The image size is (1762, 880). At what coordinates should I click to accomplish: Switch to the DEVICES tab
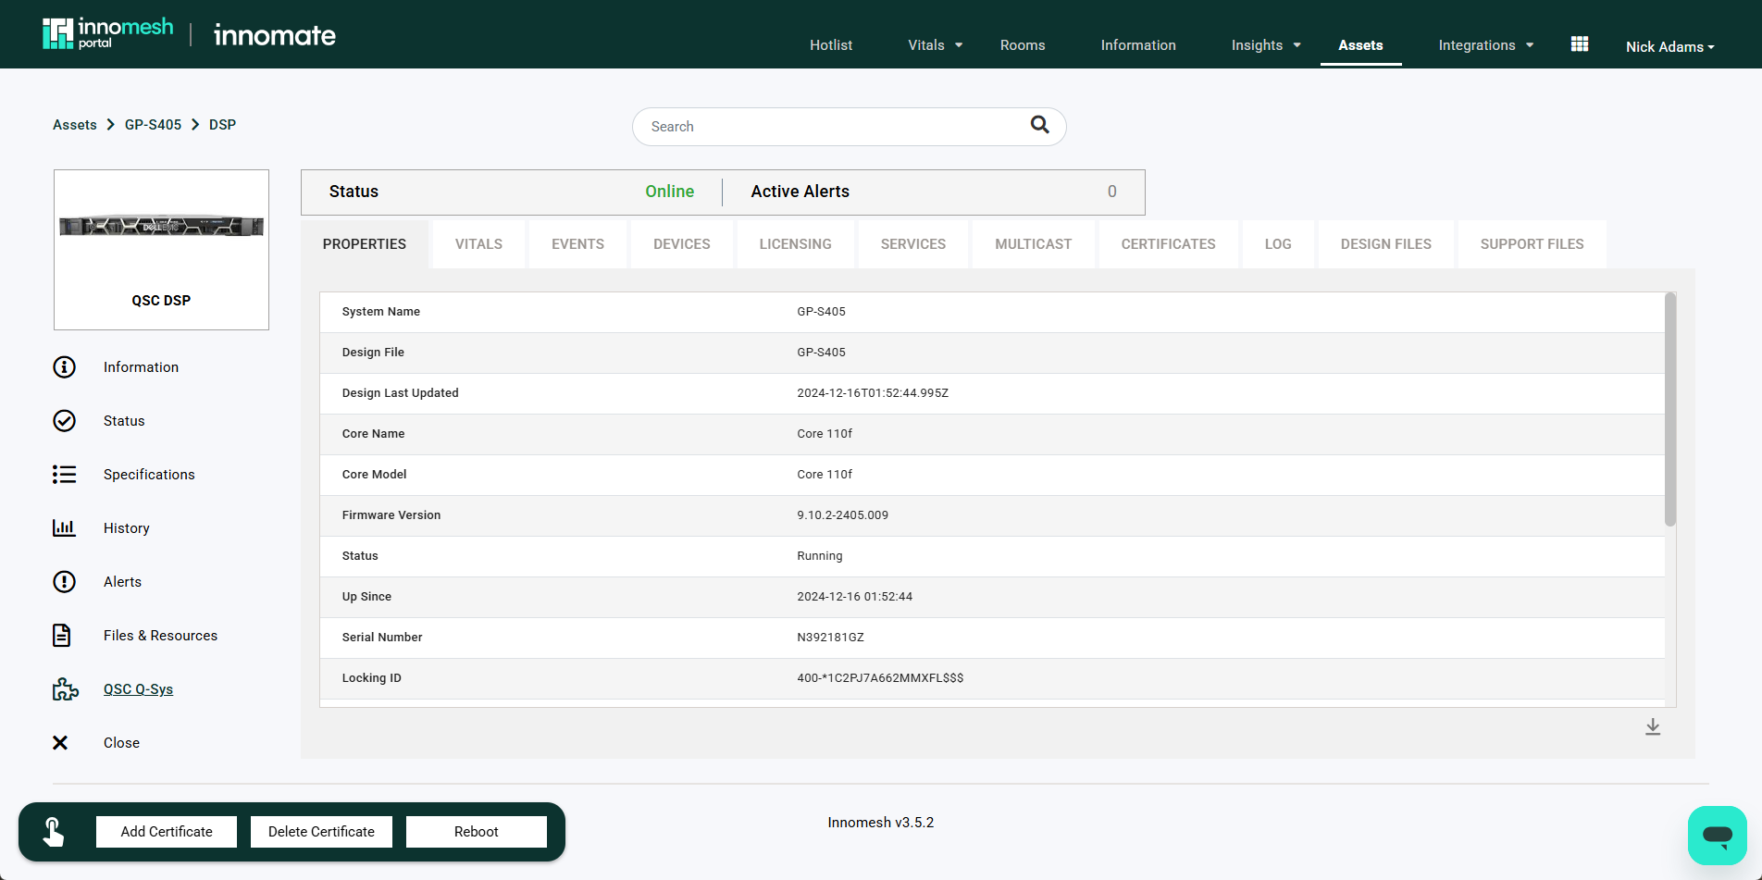(x=682, y=244)
